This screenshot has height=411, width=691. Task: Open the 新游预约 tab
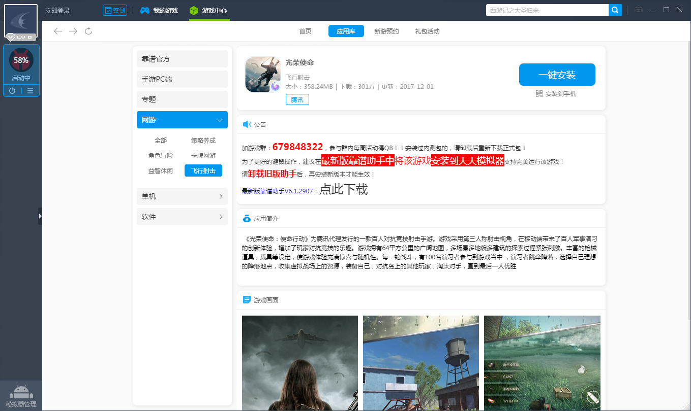point(386,31)
